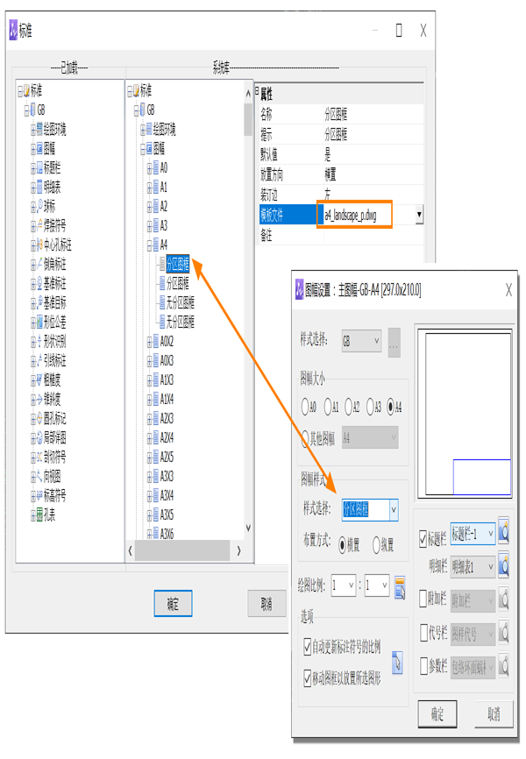Click the 球标 balloon icon
526x759 pixels.
point(39,206)
